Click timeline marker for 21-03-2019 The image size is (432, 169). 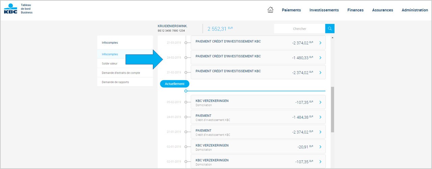186,43
